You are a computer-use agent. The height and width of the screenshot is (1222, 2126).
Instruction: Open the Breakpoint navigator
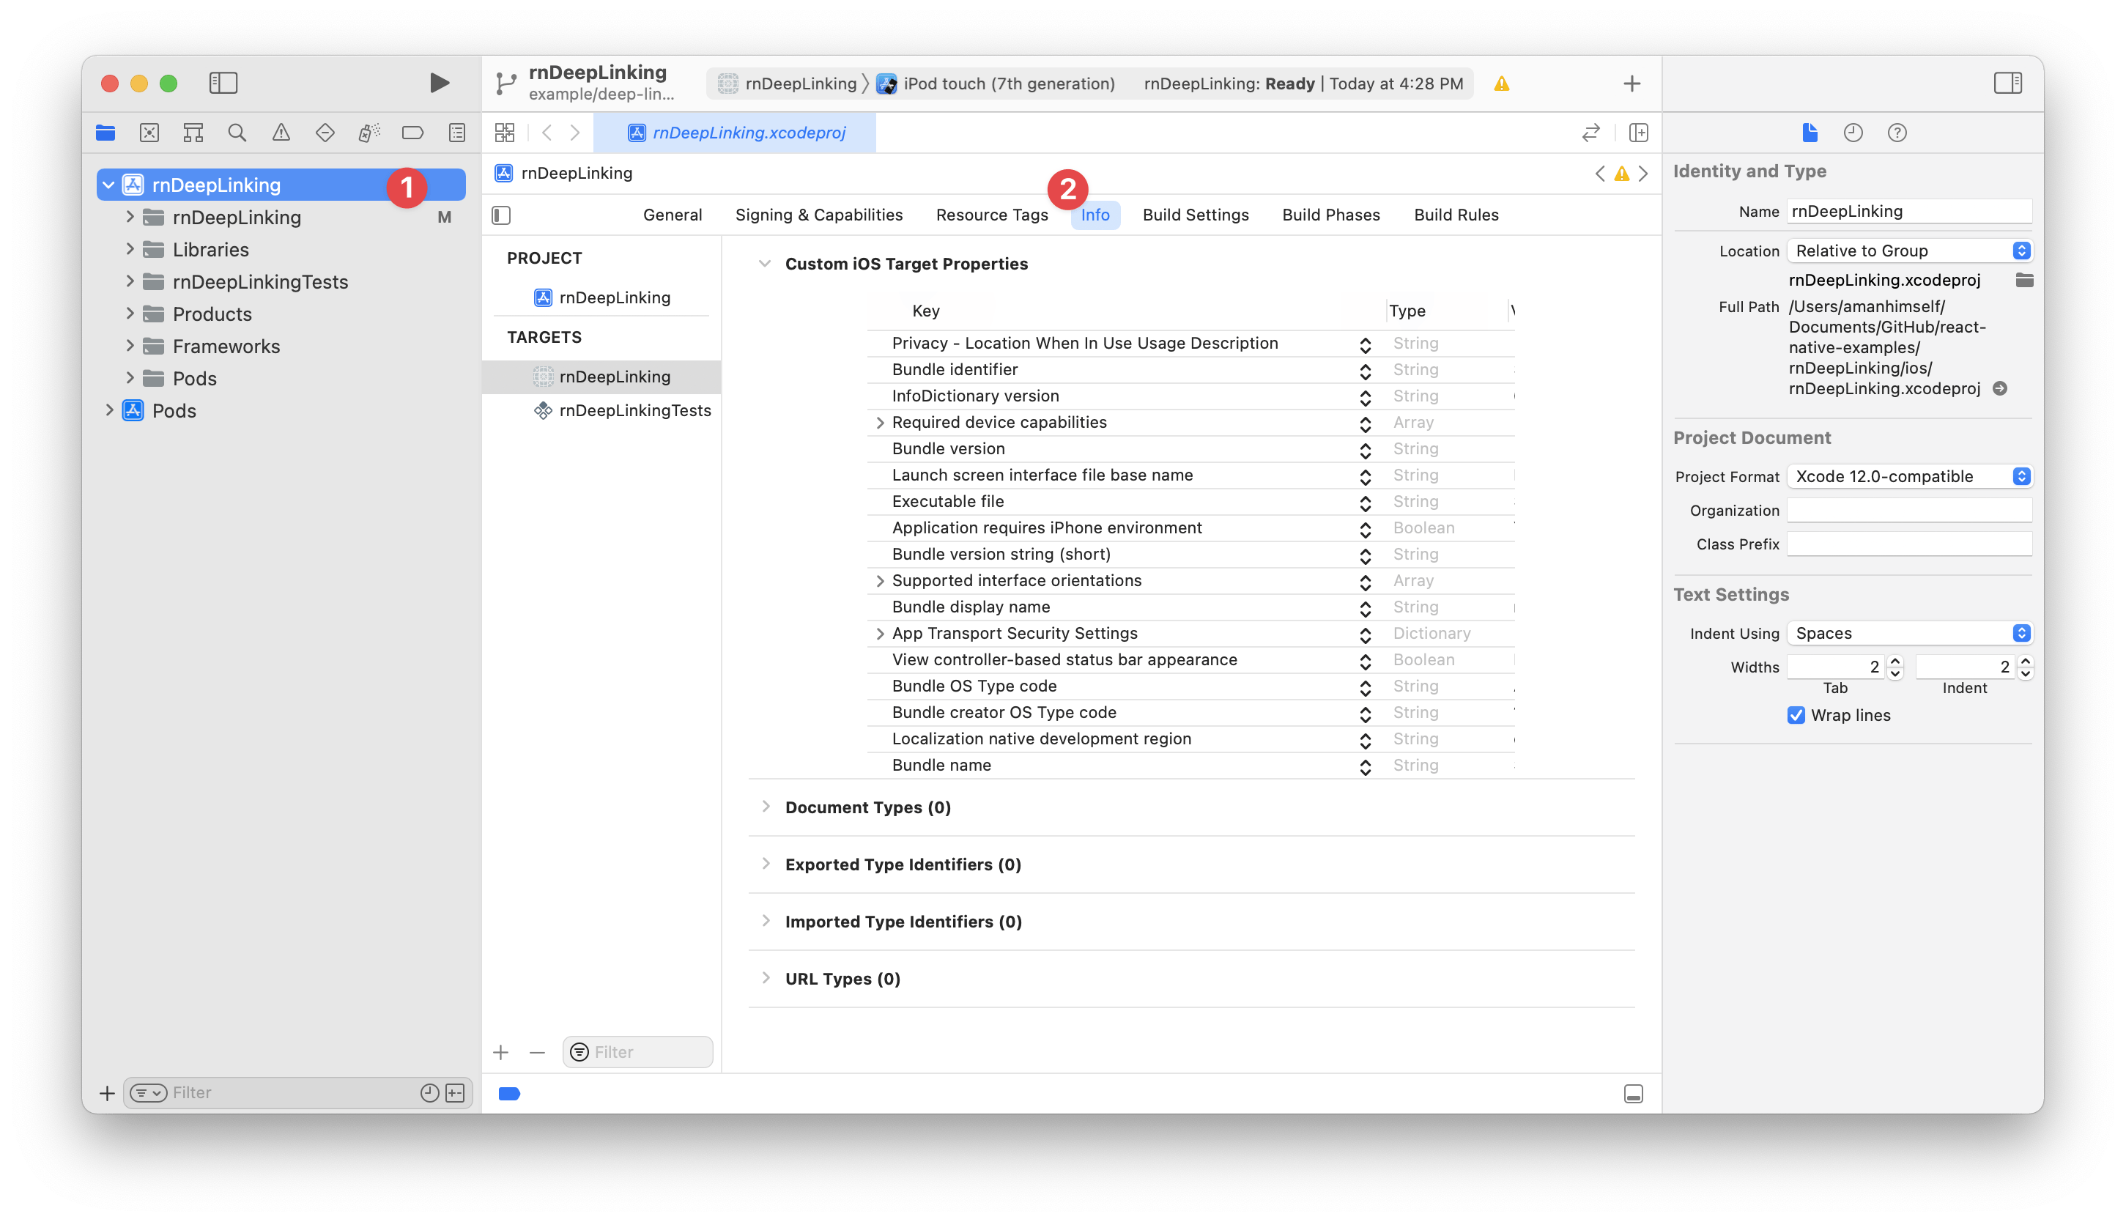412,132
